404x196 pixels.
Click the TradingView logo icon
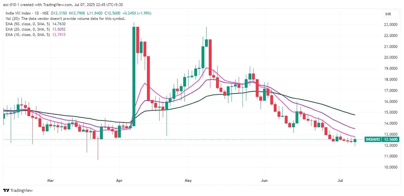[x=6, y=190]
